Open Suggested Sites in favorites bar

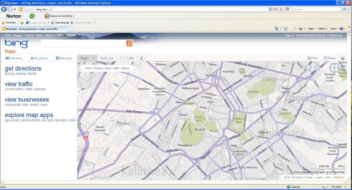(37, 23)
